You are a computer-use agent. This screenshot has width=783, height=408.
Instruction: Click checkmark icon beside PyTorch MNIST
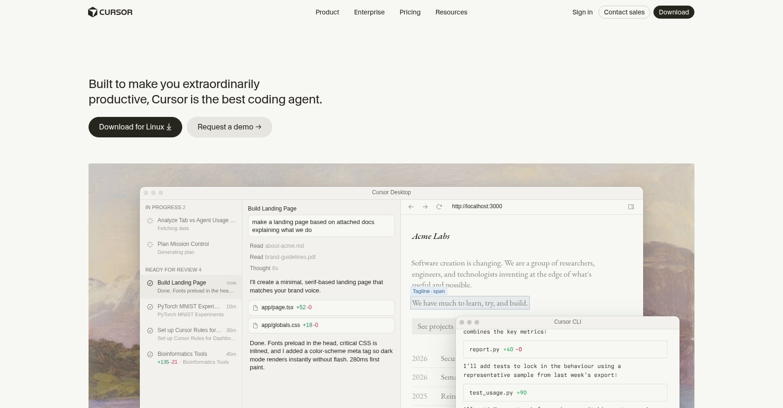pyautogui.click(x=150, y=307)
